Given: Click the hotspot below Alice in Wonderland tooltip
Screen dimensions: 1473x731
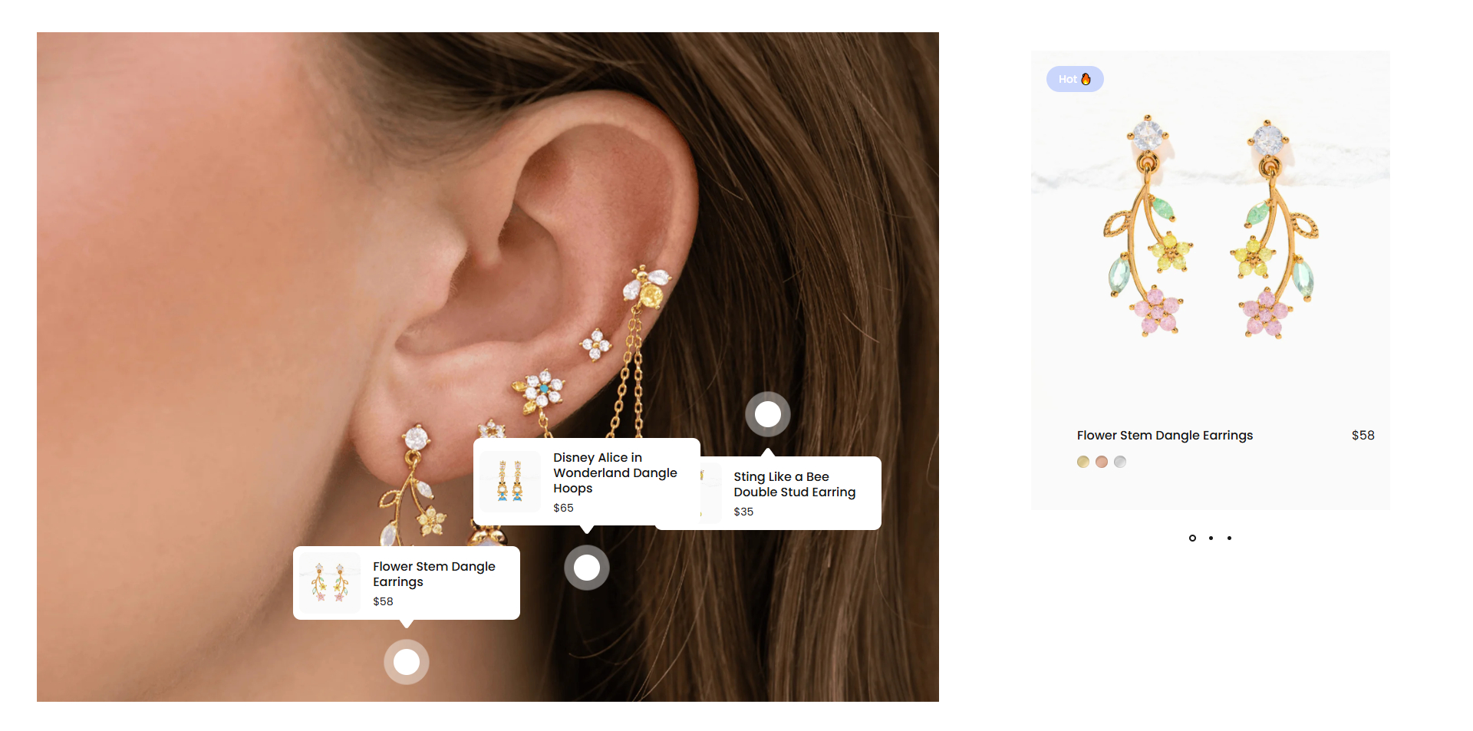Looking at the screenshot, I should click(587, 568).
